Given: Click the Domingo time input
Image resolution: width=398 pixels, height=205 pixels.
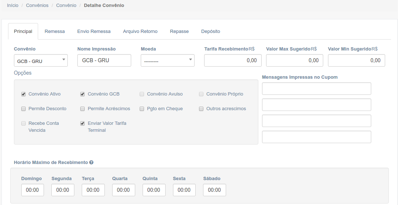Looking at the screenshot, I should 33,190.
